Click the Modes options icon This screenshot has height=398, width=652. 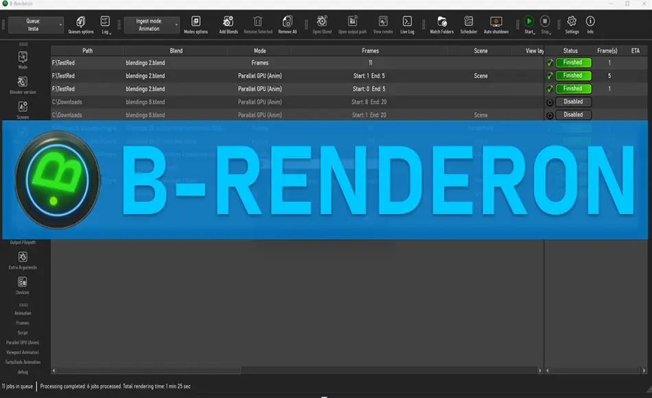click(195, 23)
